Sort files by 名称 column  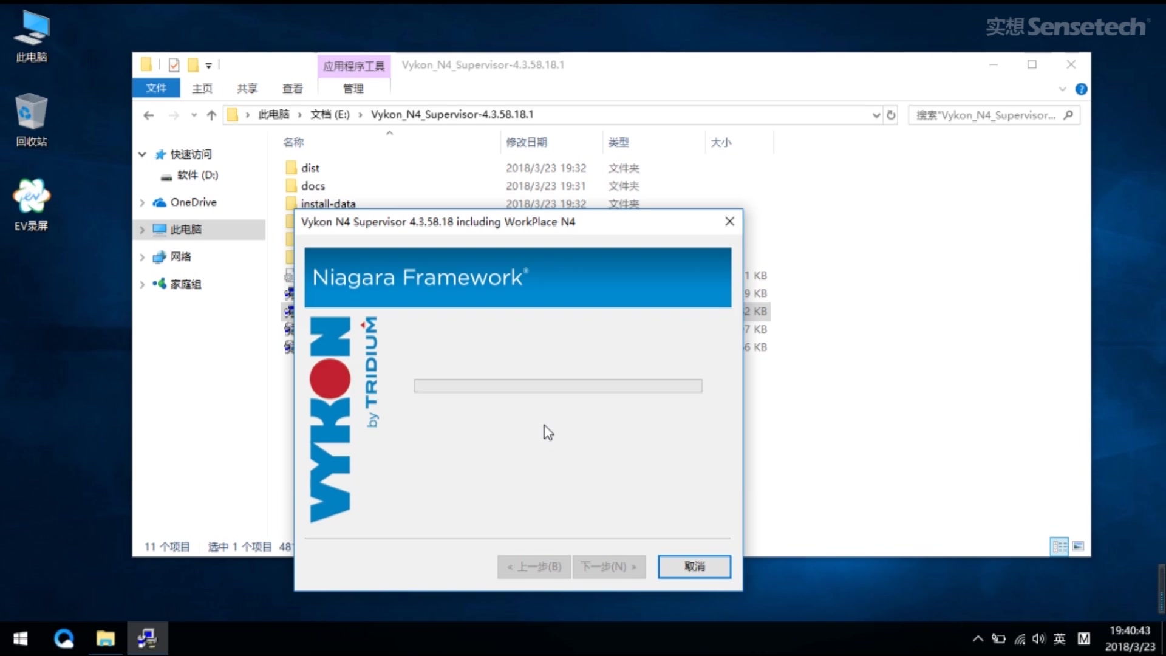pos(294,142)
